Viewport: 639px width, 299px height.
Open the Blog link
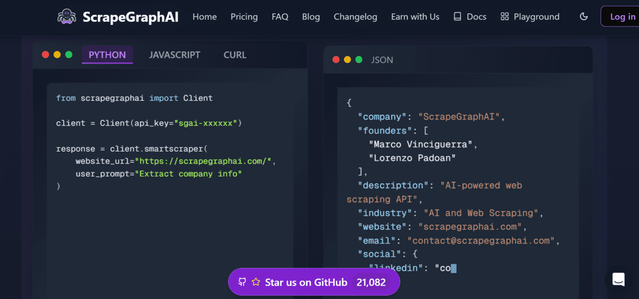[x=311, y=17]
